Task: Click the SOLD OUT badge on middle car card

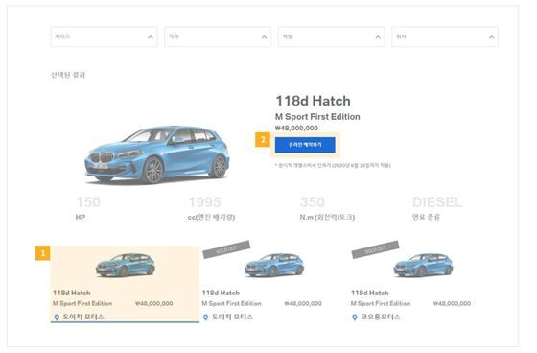Action: point(226,249)
